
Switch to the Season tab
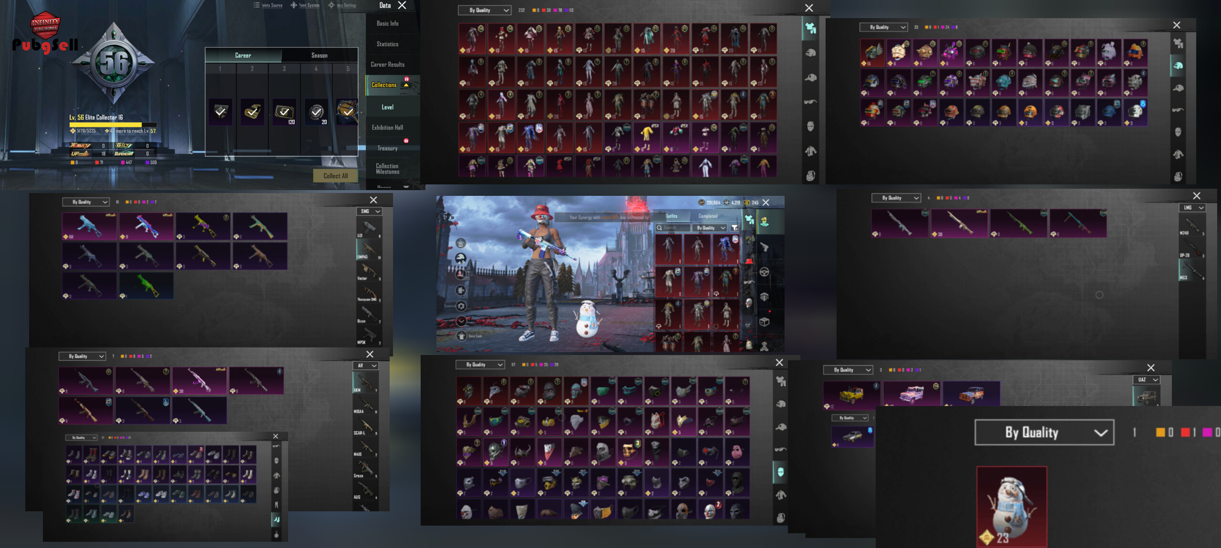tap(319, 55)
